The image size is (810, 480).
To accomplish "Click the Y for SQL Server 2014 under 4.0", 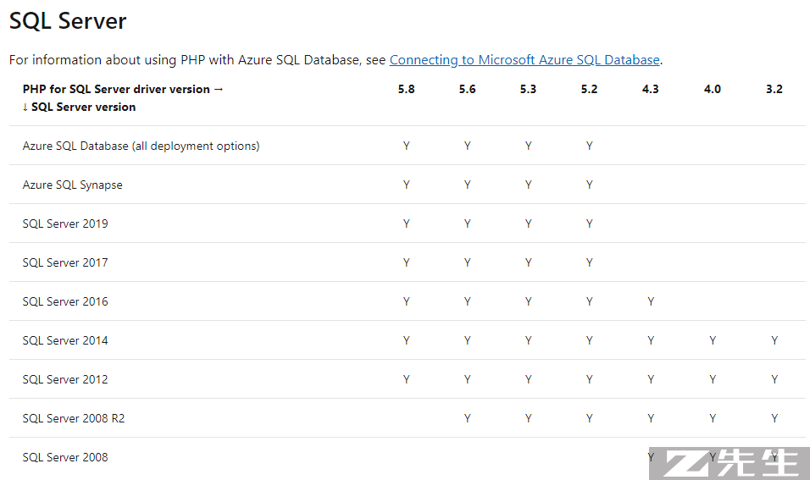I will 713,340.
